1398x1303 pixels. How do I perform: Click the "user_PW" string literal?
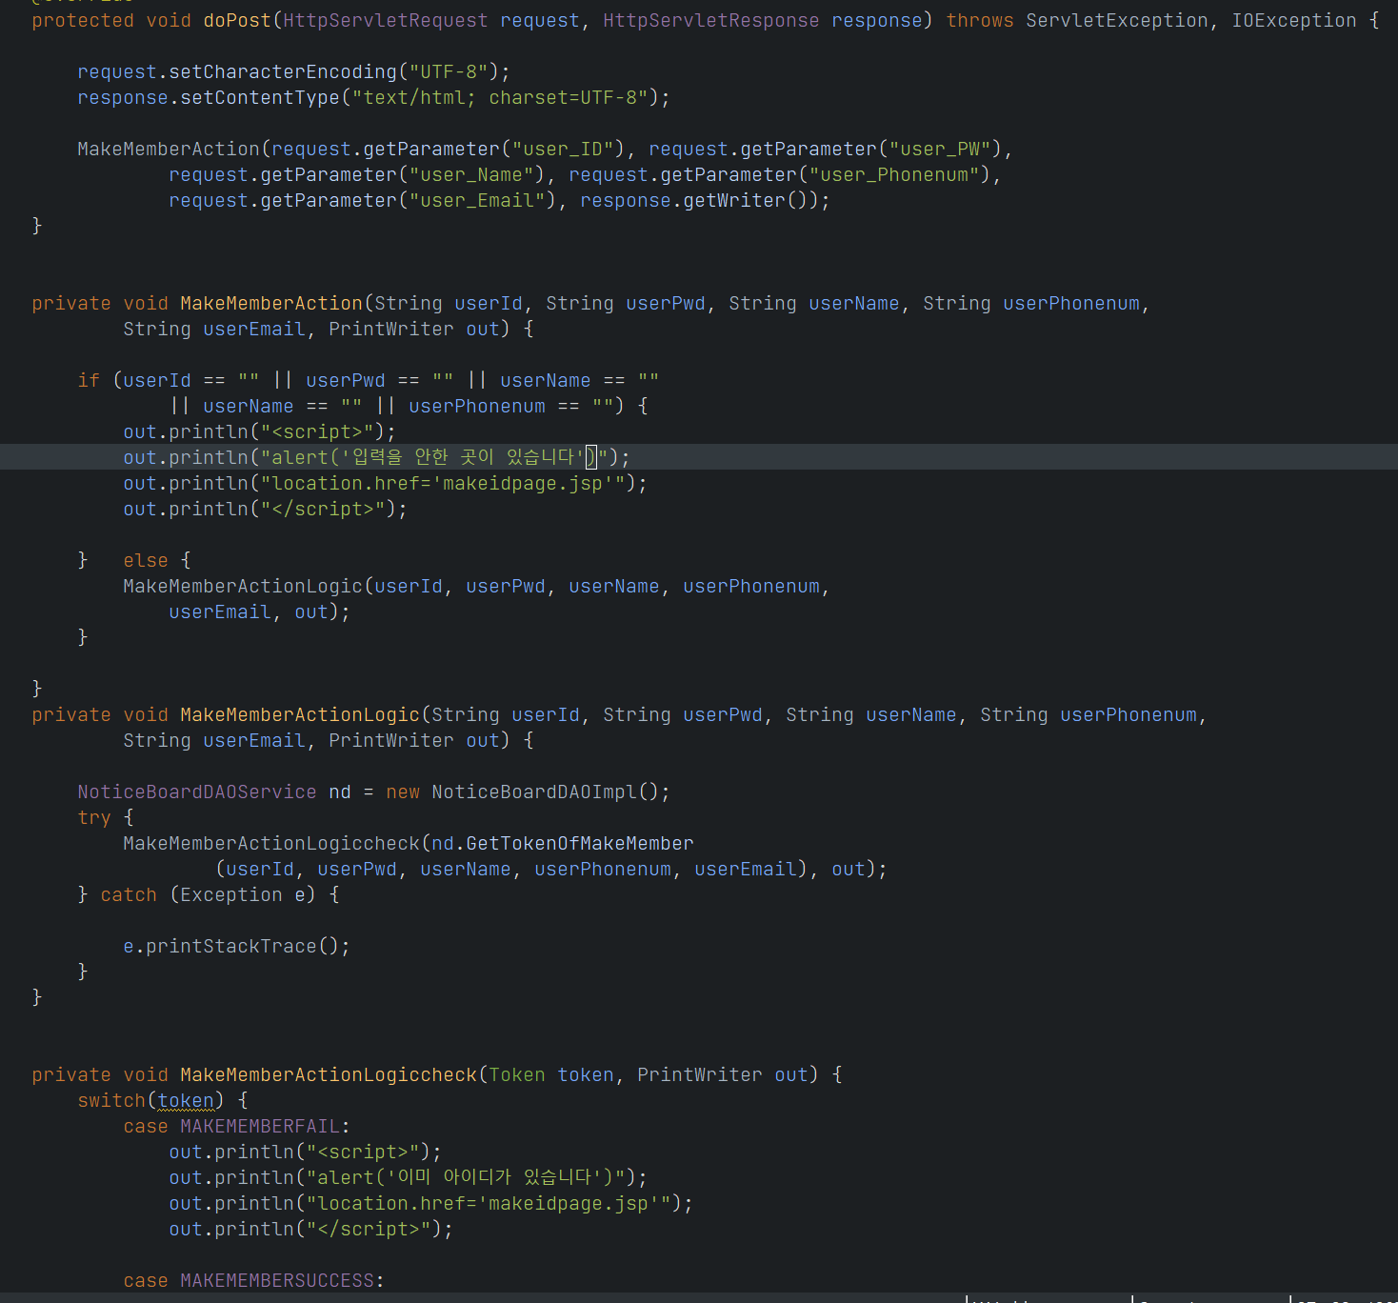pyautogui.click(x=940, y=149)
